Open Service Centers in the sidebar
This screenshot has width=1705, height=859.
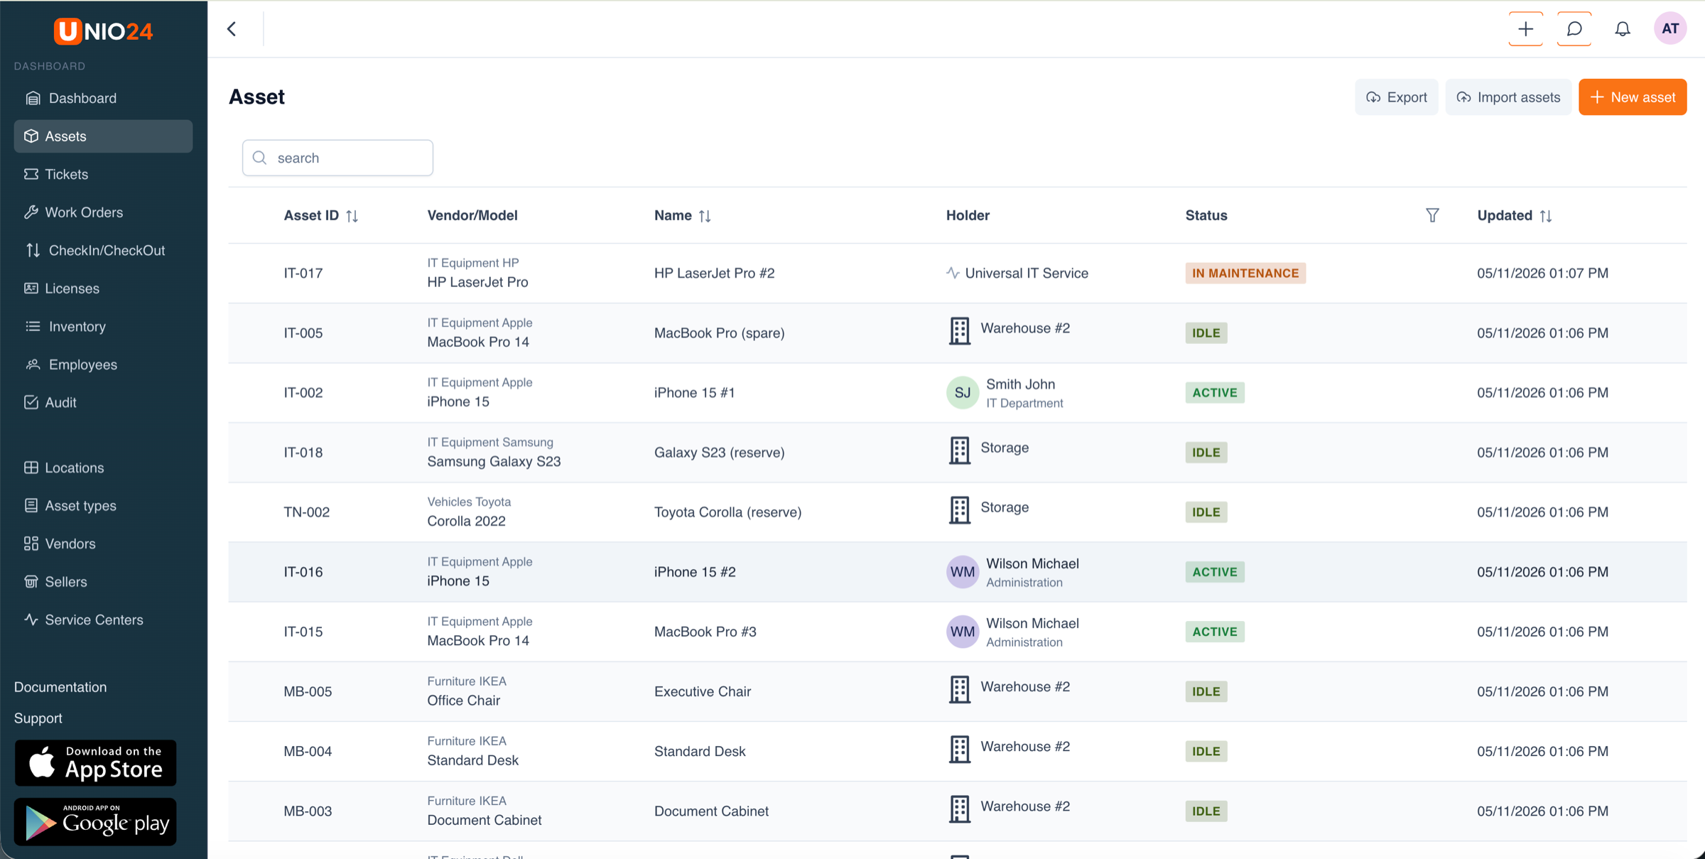point(103,620)
